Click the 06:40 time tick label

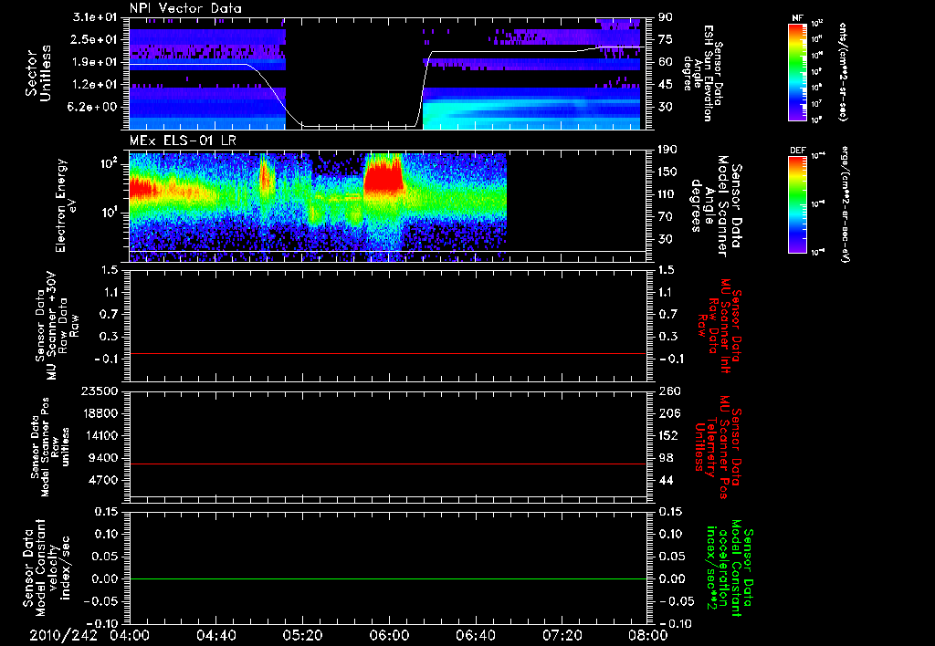[475, 635]
